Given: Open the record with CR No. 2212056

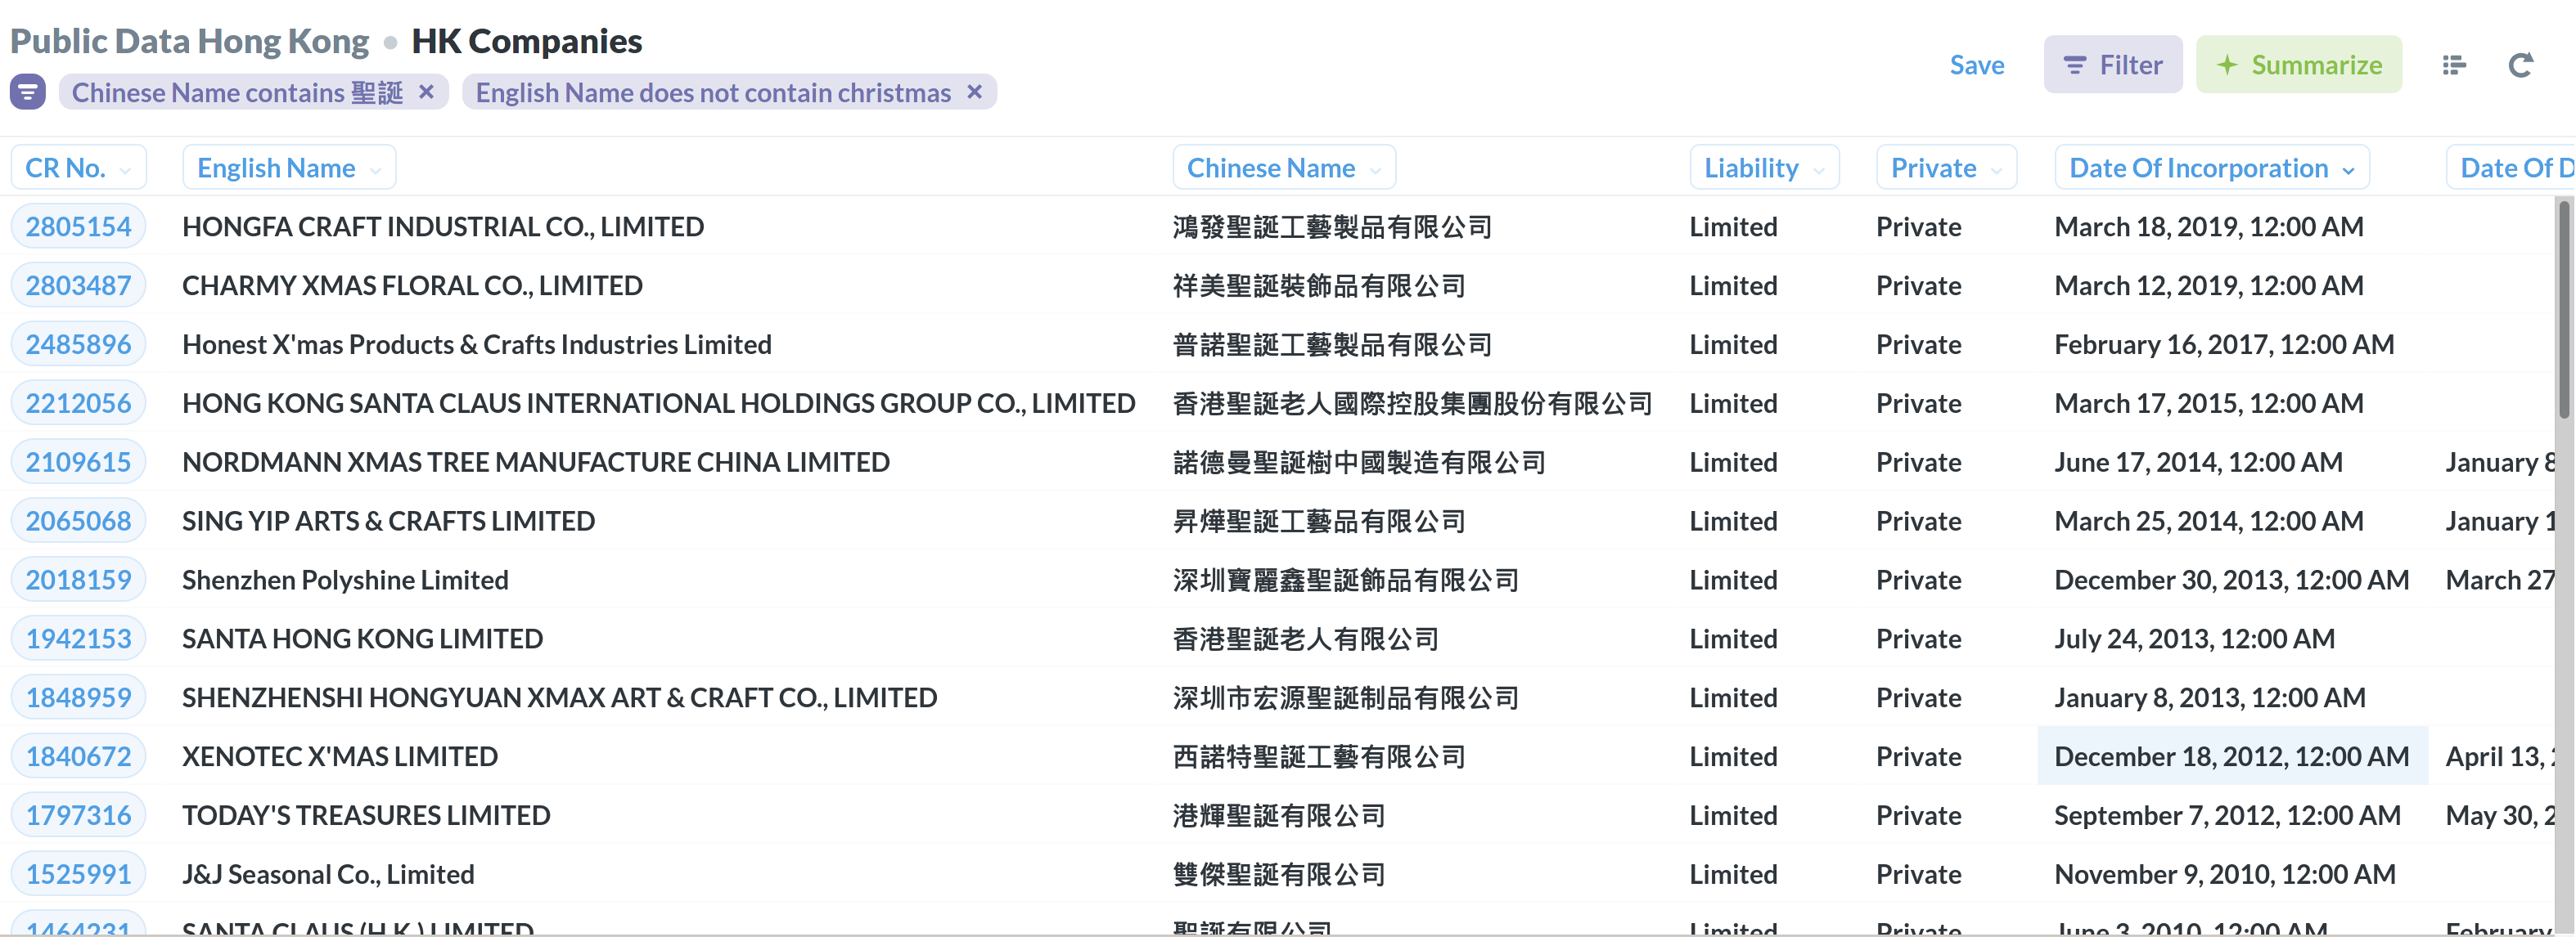Looking at the screenshot, I should [x=78, y=404].
